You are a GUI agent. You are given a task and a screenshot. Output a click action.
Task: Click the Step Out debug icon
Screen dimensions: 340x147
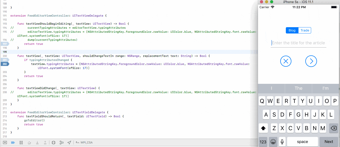(x=45, y=142)
